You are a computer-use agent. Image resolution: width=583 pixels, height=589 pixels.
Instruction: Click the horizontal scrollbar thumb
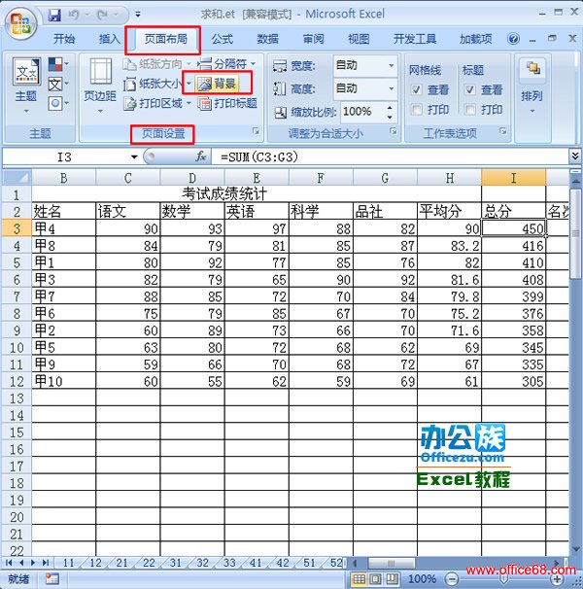point(391,563)
